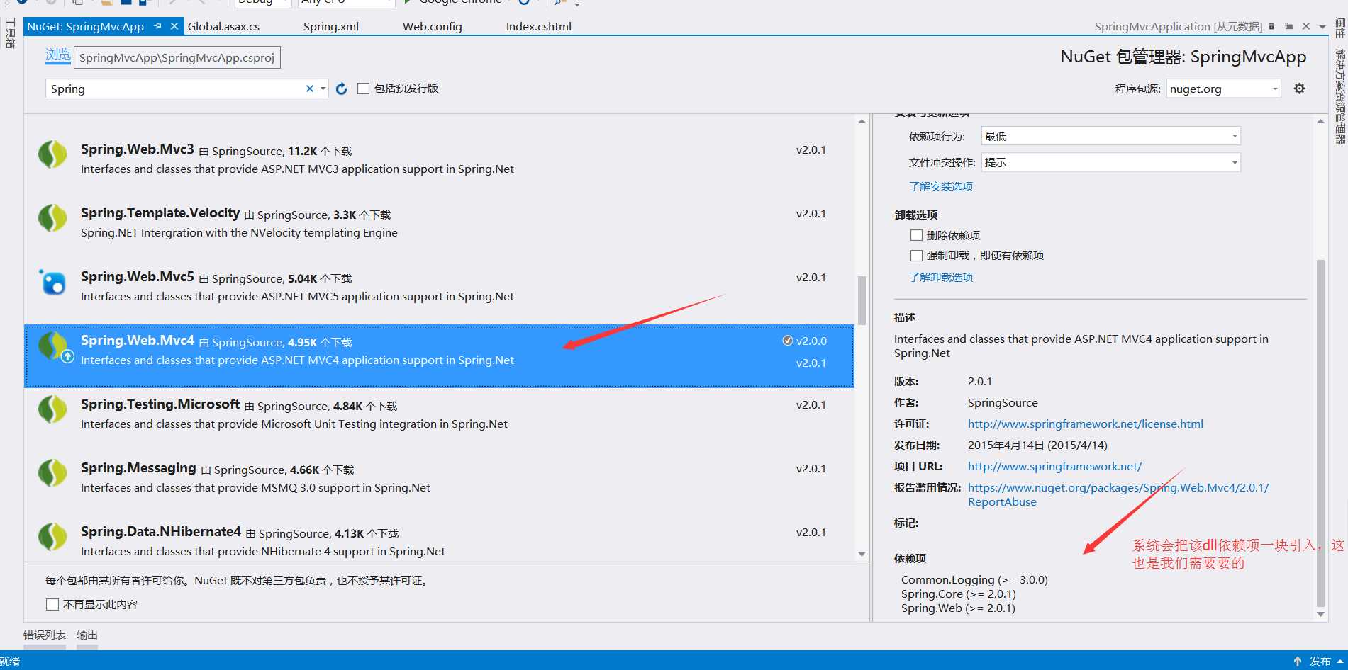This screenshot has height=670, width=1348.
Task: Check the 删除依赖项 option
Action: 916,235
